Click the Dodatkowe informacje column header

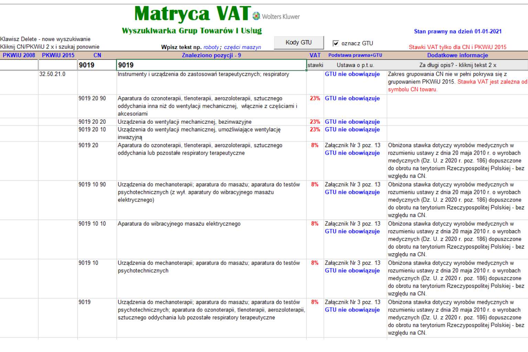point(457,55)
